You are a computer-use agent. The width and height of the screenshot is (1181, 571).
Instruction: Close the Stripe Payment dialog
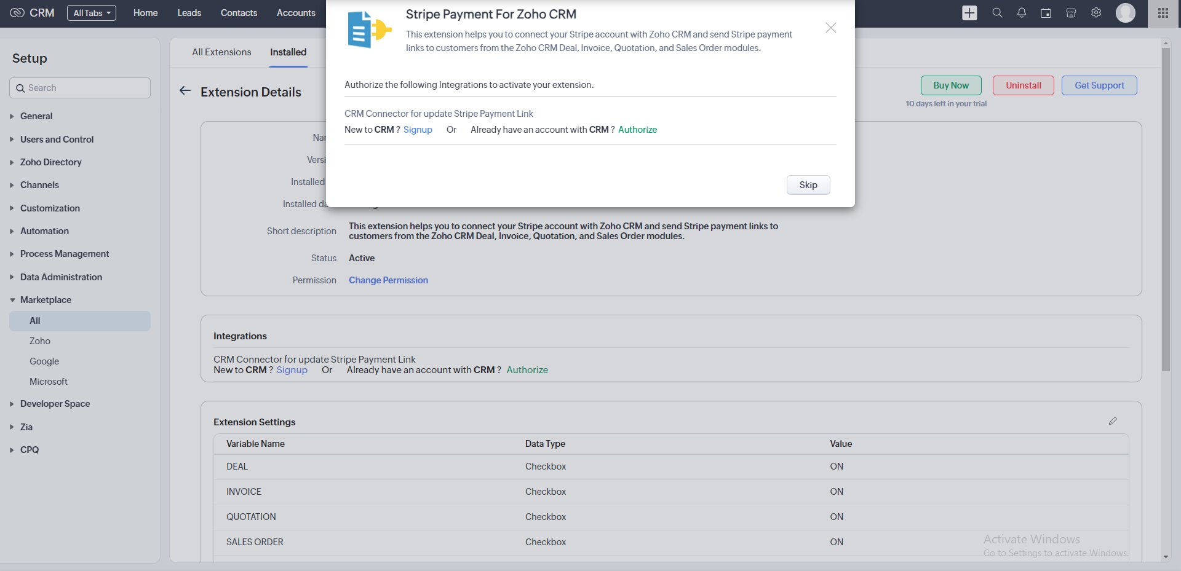pyautogui.click(x=830, y=28)
